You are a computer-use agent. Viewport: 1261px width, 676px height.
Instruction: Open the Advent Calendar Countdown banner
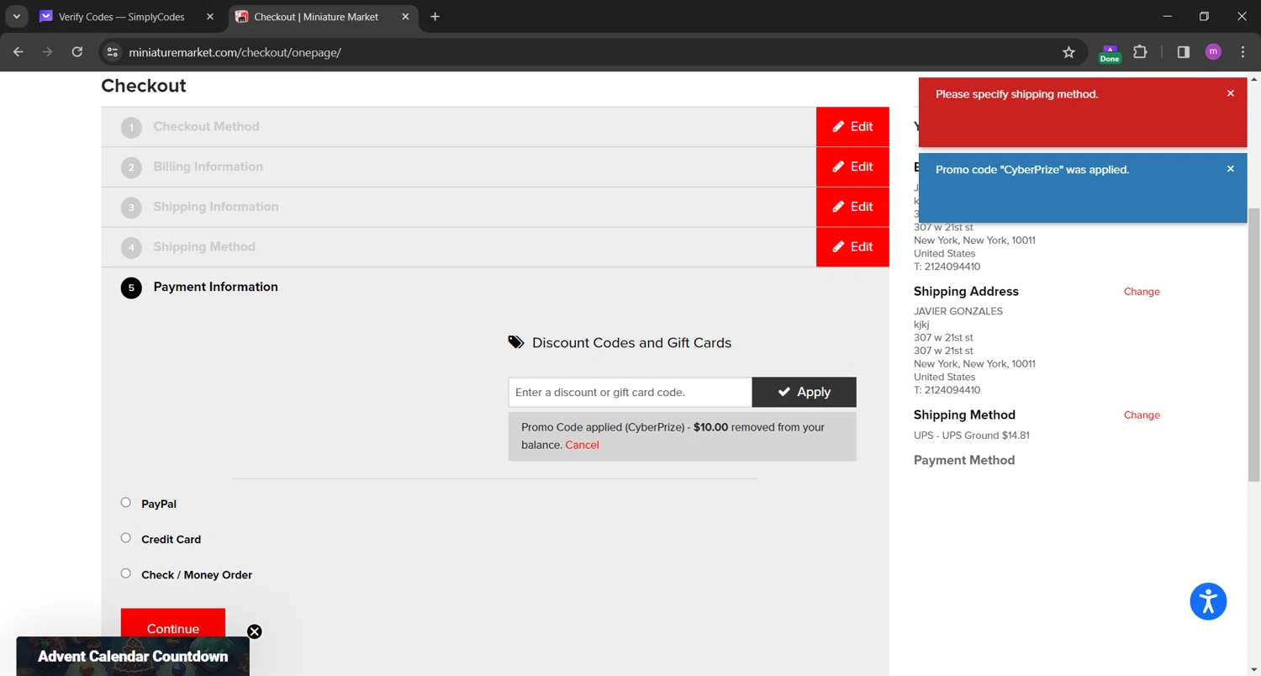coord(133,657)
